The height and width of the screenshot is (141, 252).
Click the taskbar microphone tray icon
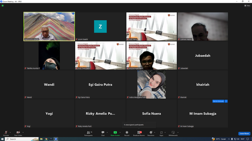pos(232,139)
